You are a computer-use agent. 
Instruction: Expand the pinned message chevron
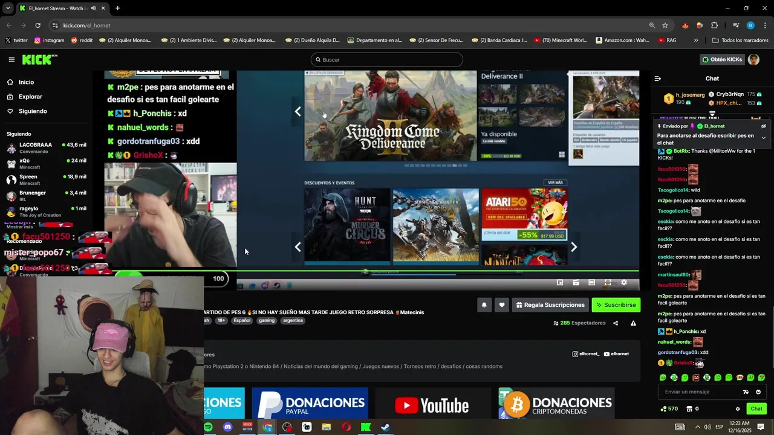[x=764, y=138]
